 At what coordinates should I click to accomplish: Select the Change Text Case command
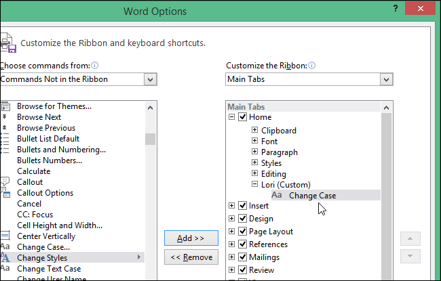(49, 269)
